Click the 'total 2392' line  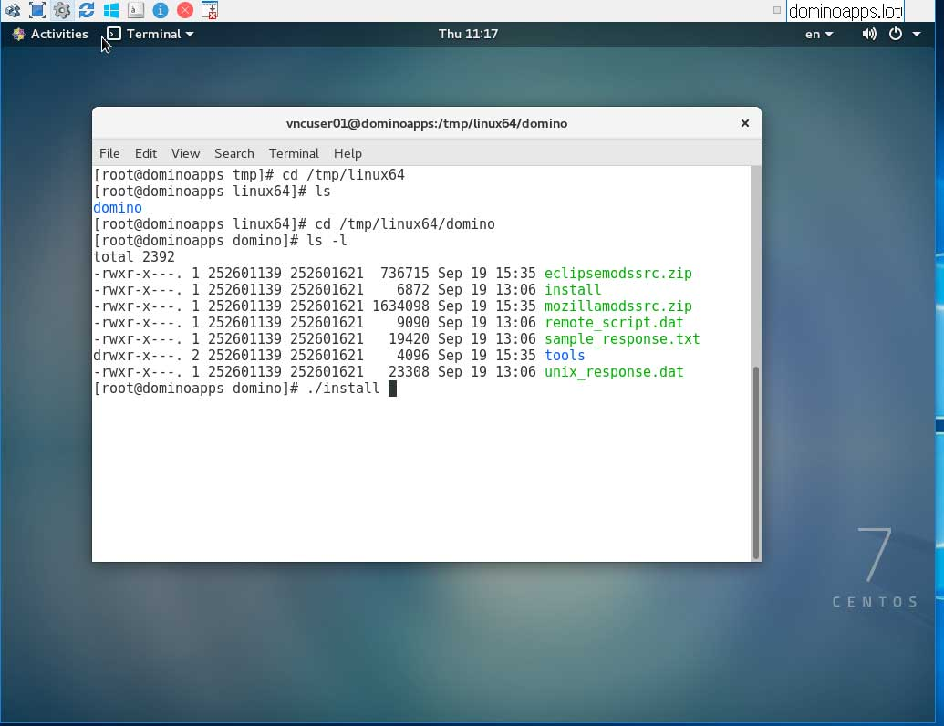[134, 257]
